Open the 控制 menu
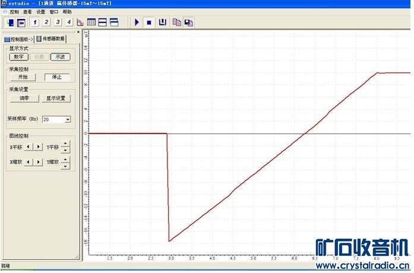The height and width of the screenshot is (273, 414). [14, 12]
